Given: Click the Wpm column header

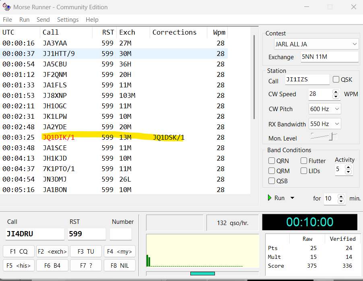Looking at the screenshot, I should coord(217,32).
